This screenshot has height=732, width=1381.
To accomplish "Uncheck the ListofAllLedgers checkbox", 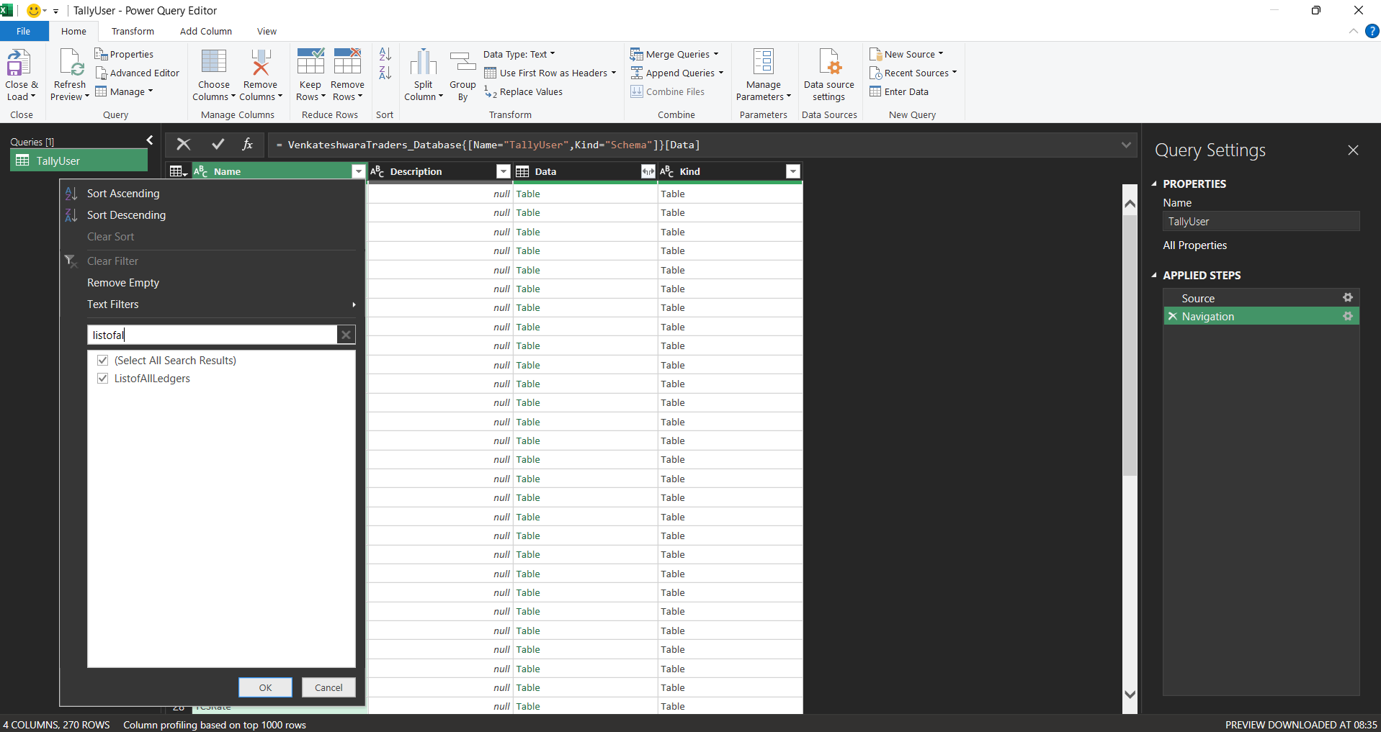I will 103,379.
